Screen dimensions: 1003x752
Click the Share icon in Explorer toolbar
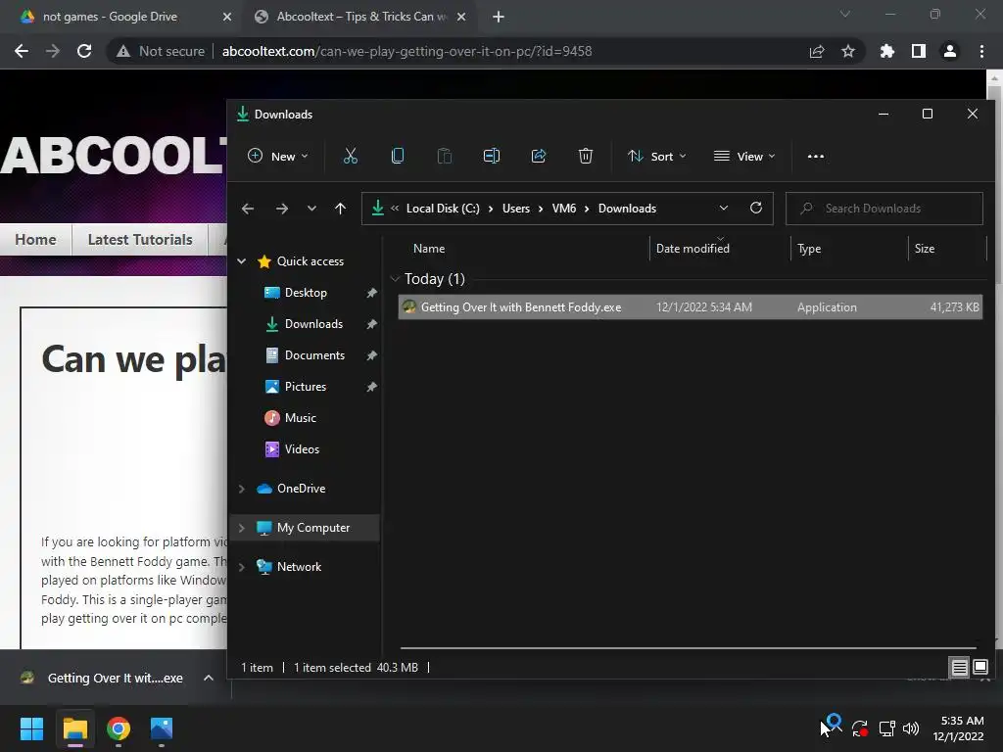tap(539, 156)
